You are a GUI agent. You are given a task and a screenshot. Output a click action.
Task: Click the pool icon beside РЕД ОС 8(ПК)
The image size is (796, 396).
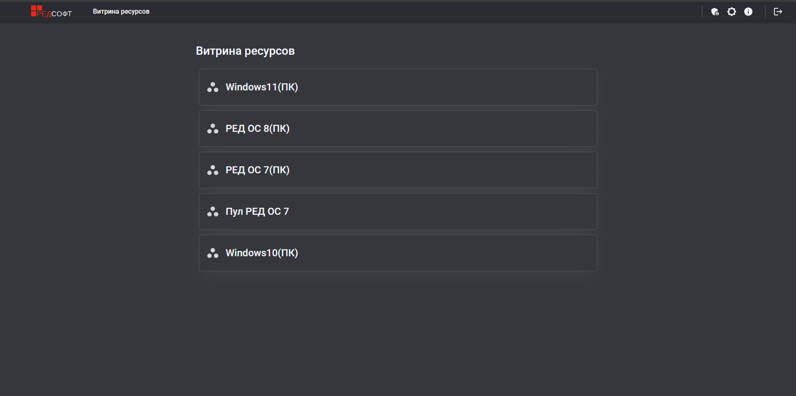[x=213, y=129]
